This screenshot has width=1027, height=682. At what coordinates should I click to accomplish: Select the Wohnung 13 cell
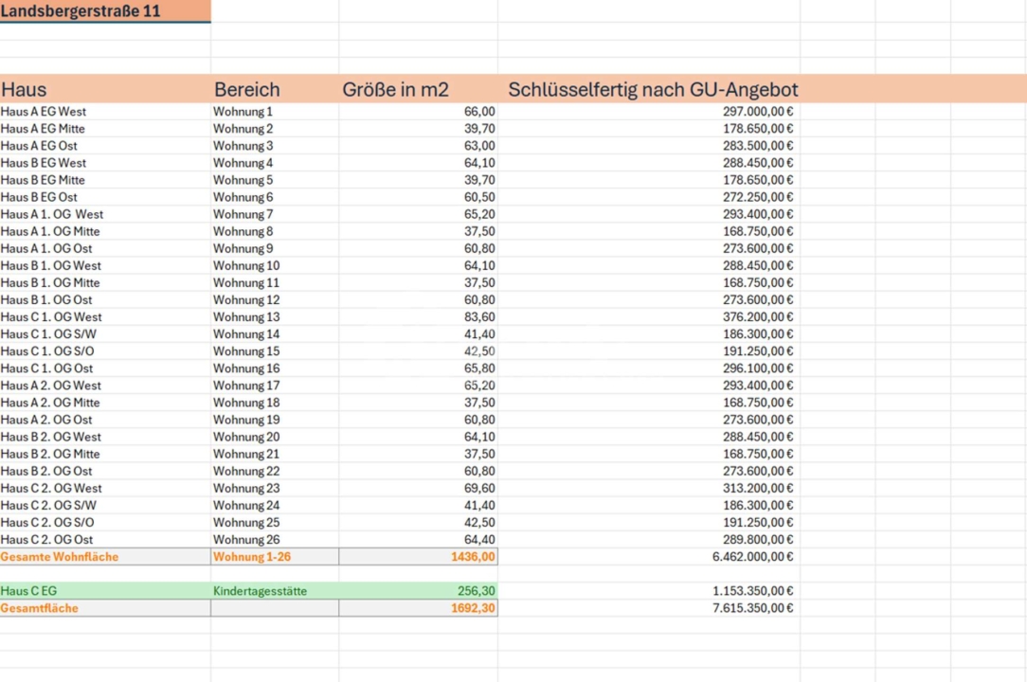pyautogui.click(x=274, y=316)
